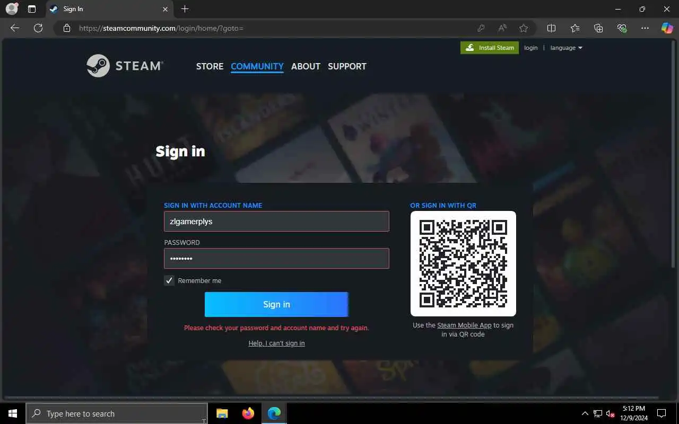
Task: Click the horizontal page scrollbar
Action: [x=331, y=397]
